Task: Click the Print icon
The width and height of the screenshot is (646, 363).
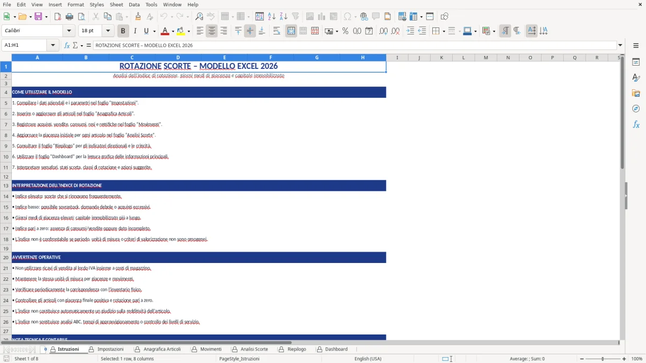Action: [x=69, y=17]
